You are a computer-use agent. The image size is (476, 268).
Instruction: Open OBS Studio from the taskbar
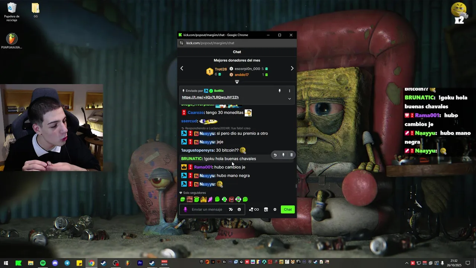coord(116,263)
